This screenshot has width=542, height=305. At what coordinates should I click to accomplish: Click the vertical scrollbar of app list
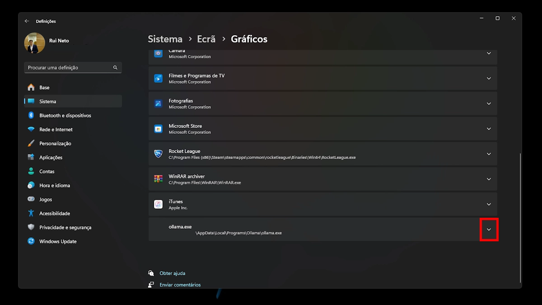click(x=520, y=217)
